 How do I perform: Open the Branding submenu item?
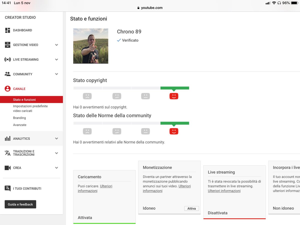[19, 118]
